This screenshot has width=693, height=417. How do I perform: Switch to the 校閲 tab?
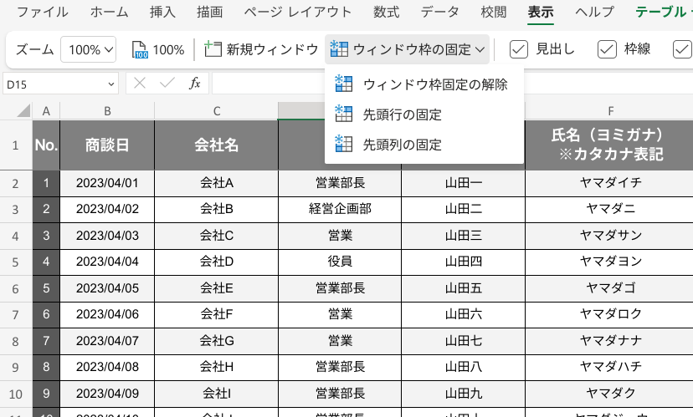[493, 12]
